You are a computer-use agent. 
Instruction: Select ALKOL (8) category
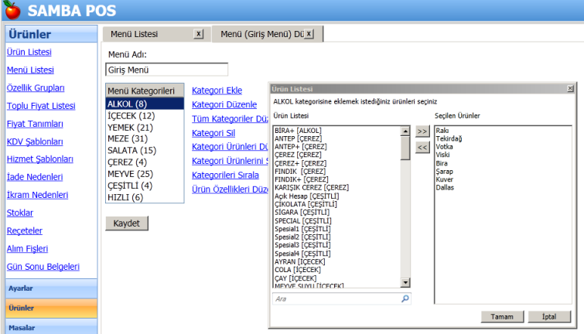click(x=145, y=104)
